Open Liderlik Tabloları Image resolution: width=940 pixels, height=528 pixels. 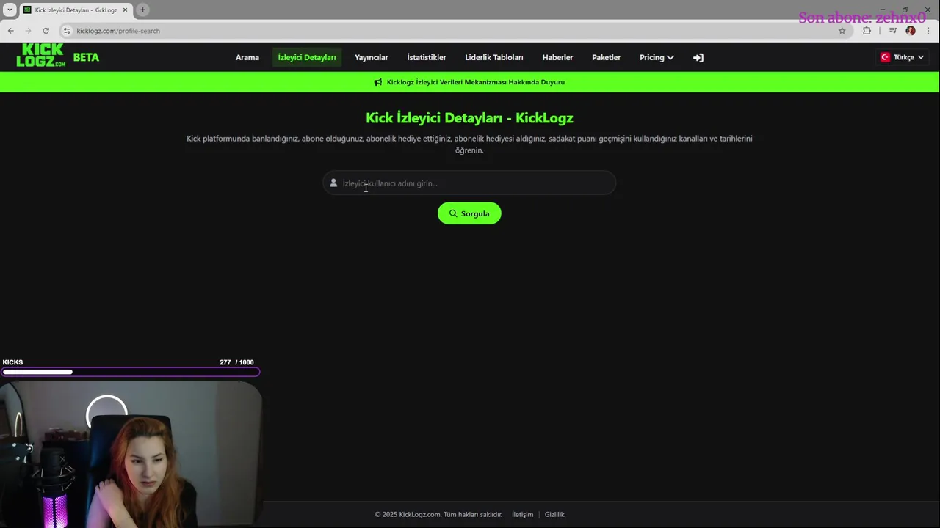(x=494, y=57)
